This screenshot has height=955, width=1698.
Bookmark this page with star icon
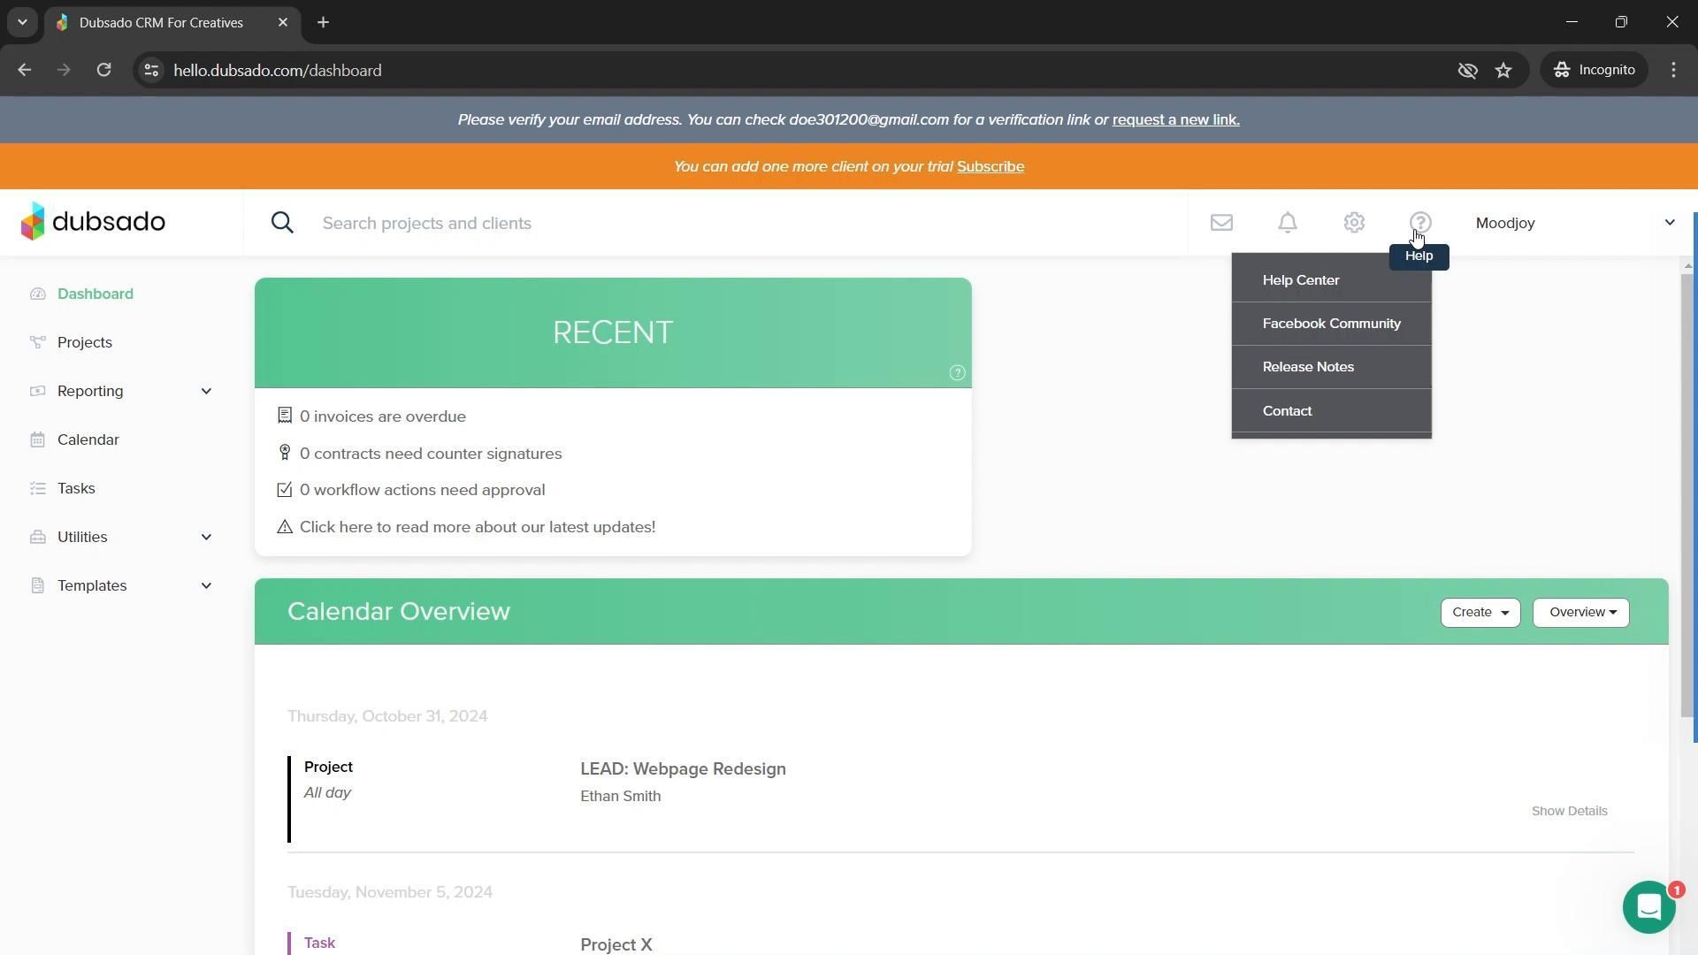tap(1503, 70)
